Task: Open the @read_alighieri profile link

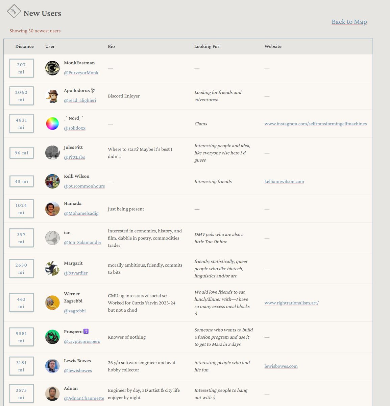Action: point(80,100)
